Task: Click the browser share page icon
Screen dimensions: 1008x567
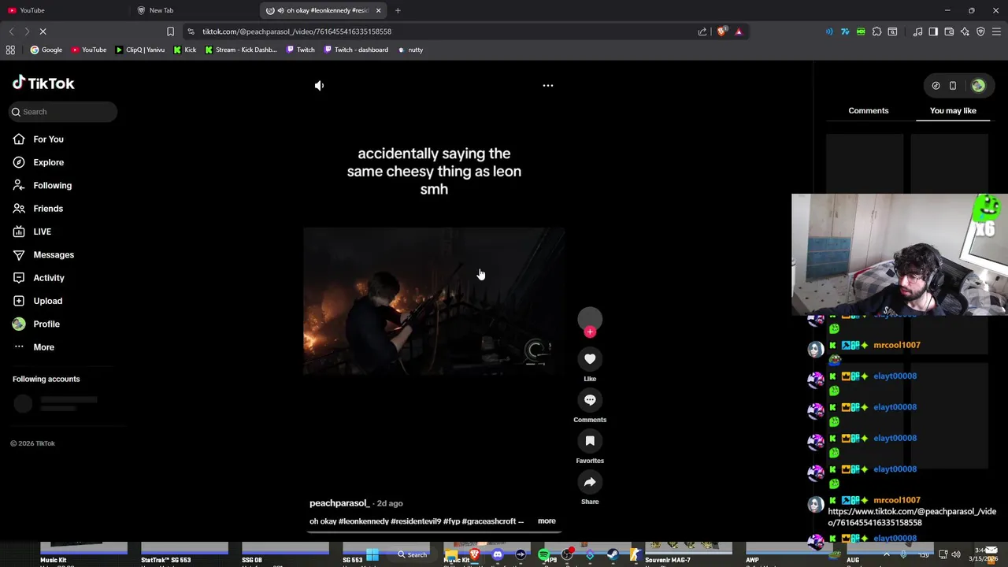Action: pyautogui.click(x=702, y=31)
